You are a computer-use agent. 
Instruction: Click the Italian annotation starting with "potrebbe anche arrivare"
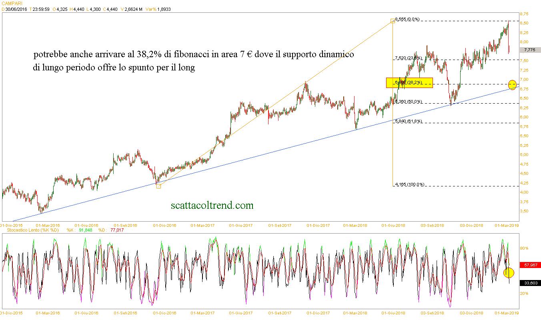(194, 61)
